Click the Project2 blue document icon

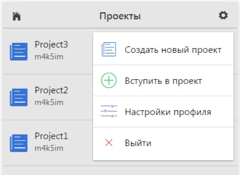coord(19,97)
